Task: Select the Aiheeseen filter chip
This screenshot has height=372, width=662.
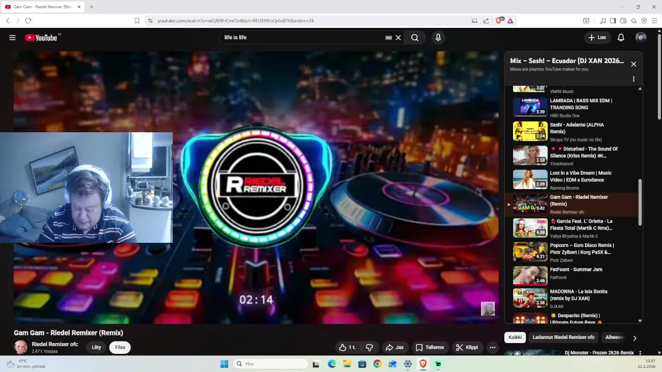Action: point(614,337)
